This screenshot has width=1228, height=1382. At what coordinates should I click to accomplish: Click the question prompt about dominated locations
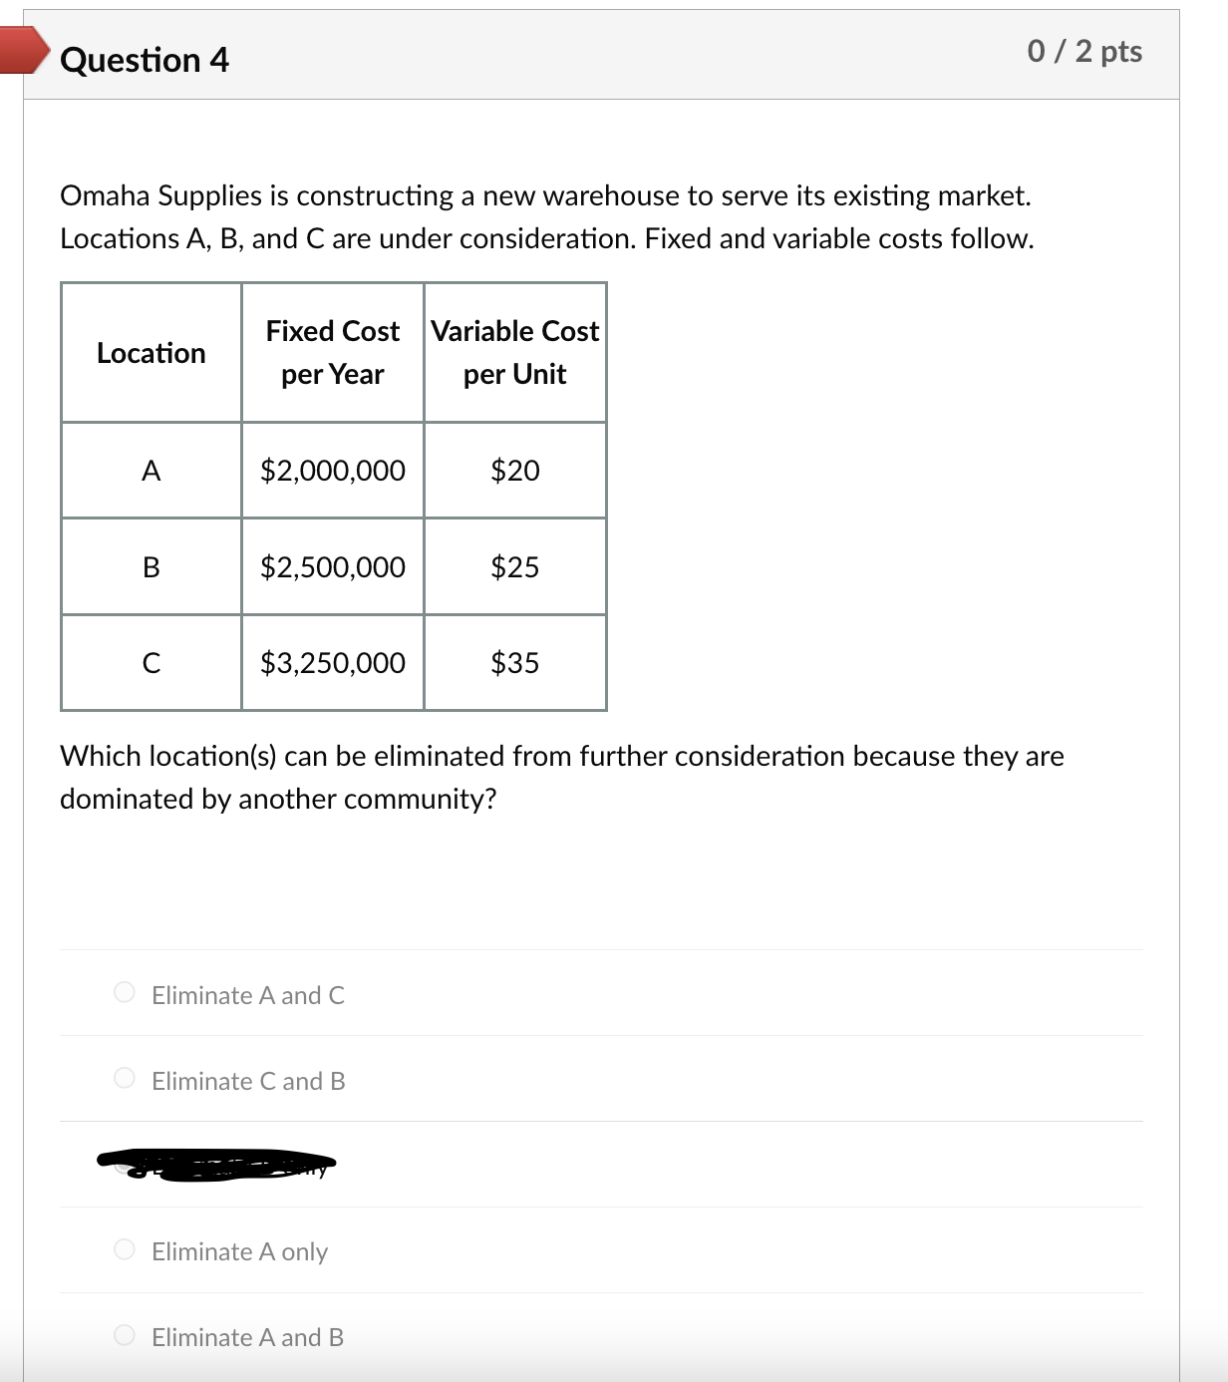pyautogui.click(x=561, y=777)
